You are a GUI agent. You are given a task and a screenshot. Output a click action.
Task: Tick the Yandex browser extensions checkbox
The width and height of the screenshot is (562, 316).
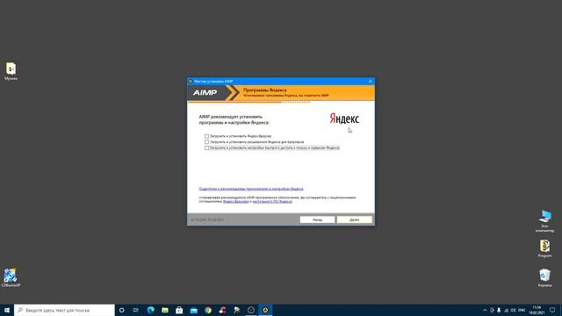click(206, 142)
